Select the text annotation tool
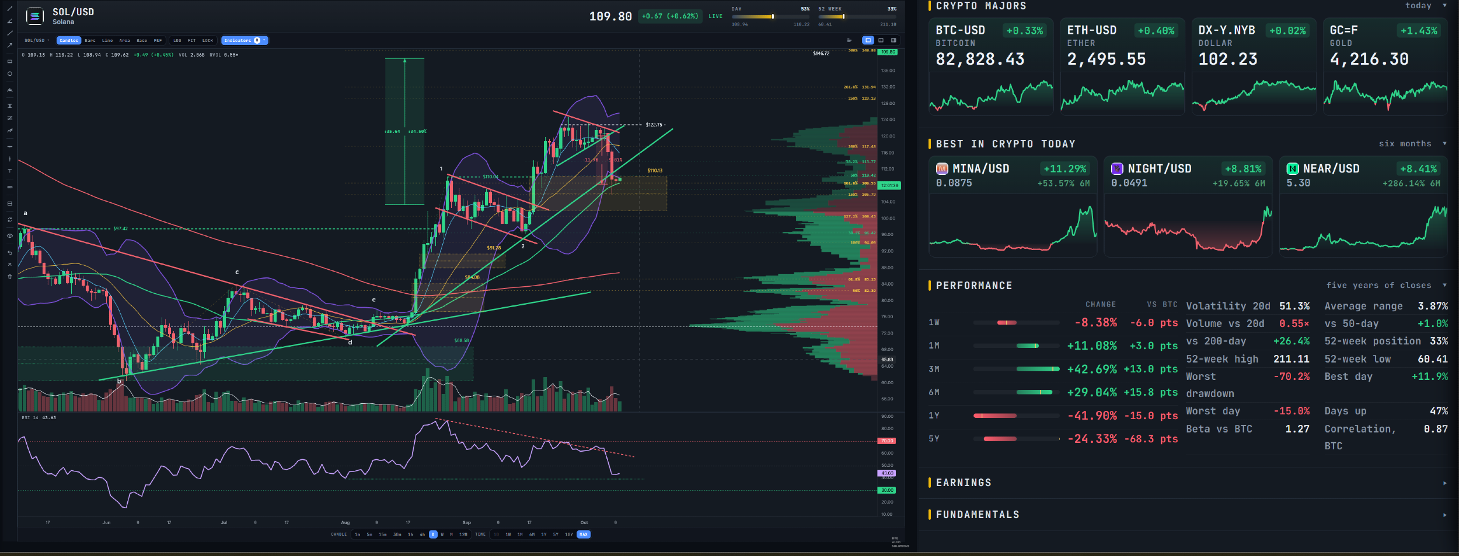1459x556 pixels. (x=9, y=171)
